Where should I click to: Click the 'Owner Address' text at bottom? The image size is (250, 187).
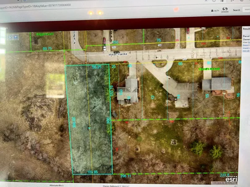pyautogui.click(x=110, y=186)
